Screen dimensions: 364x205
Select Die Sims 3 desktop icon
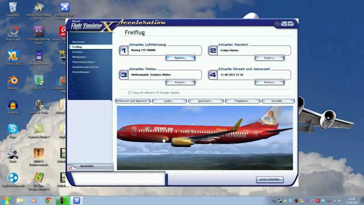click(x=39, y=82)
